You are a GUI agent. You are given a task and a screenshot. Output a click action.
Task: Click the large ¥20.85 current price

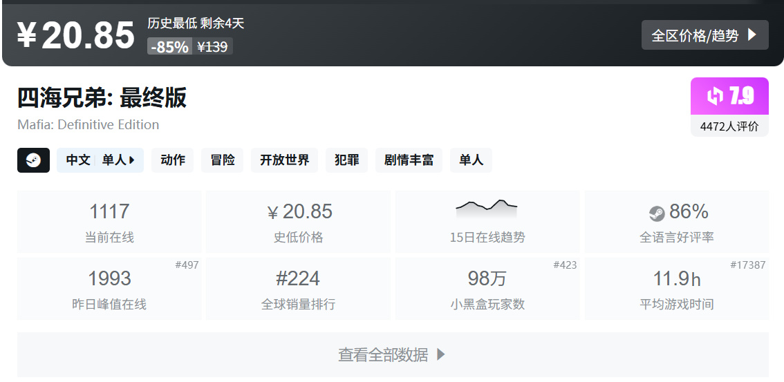[x=76, y=36]
